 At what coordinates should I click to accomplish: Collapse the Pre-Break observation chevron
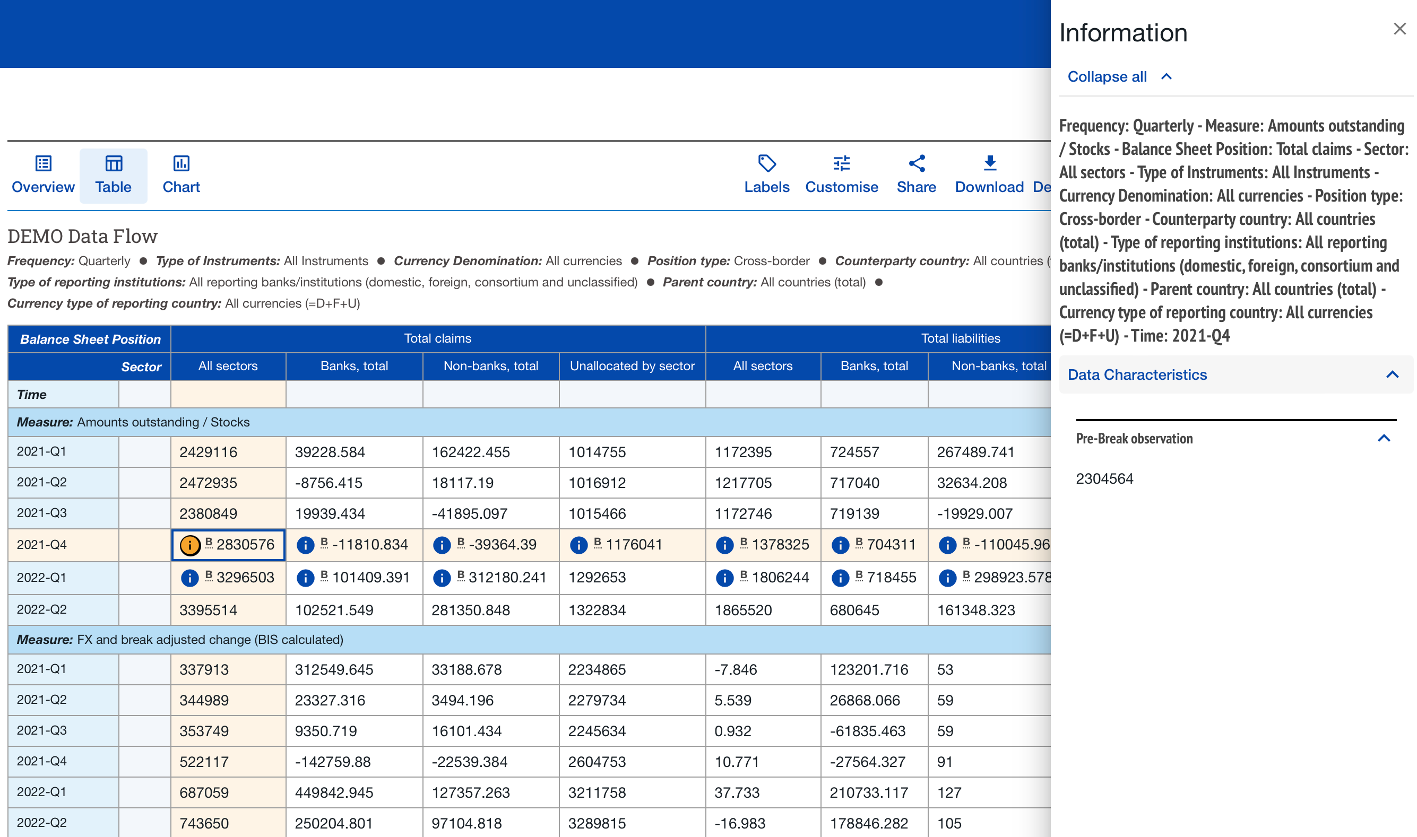1384,438
